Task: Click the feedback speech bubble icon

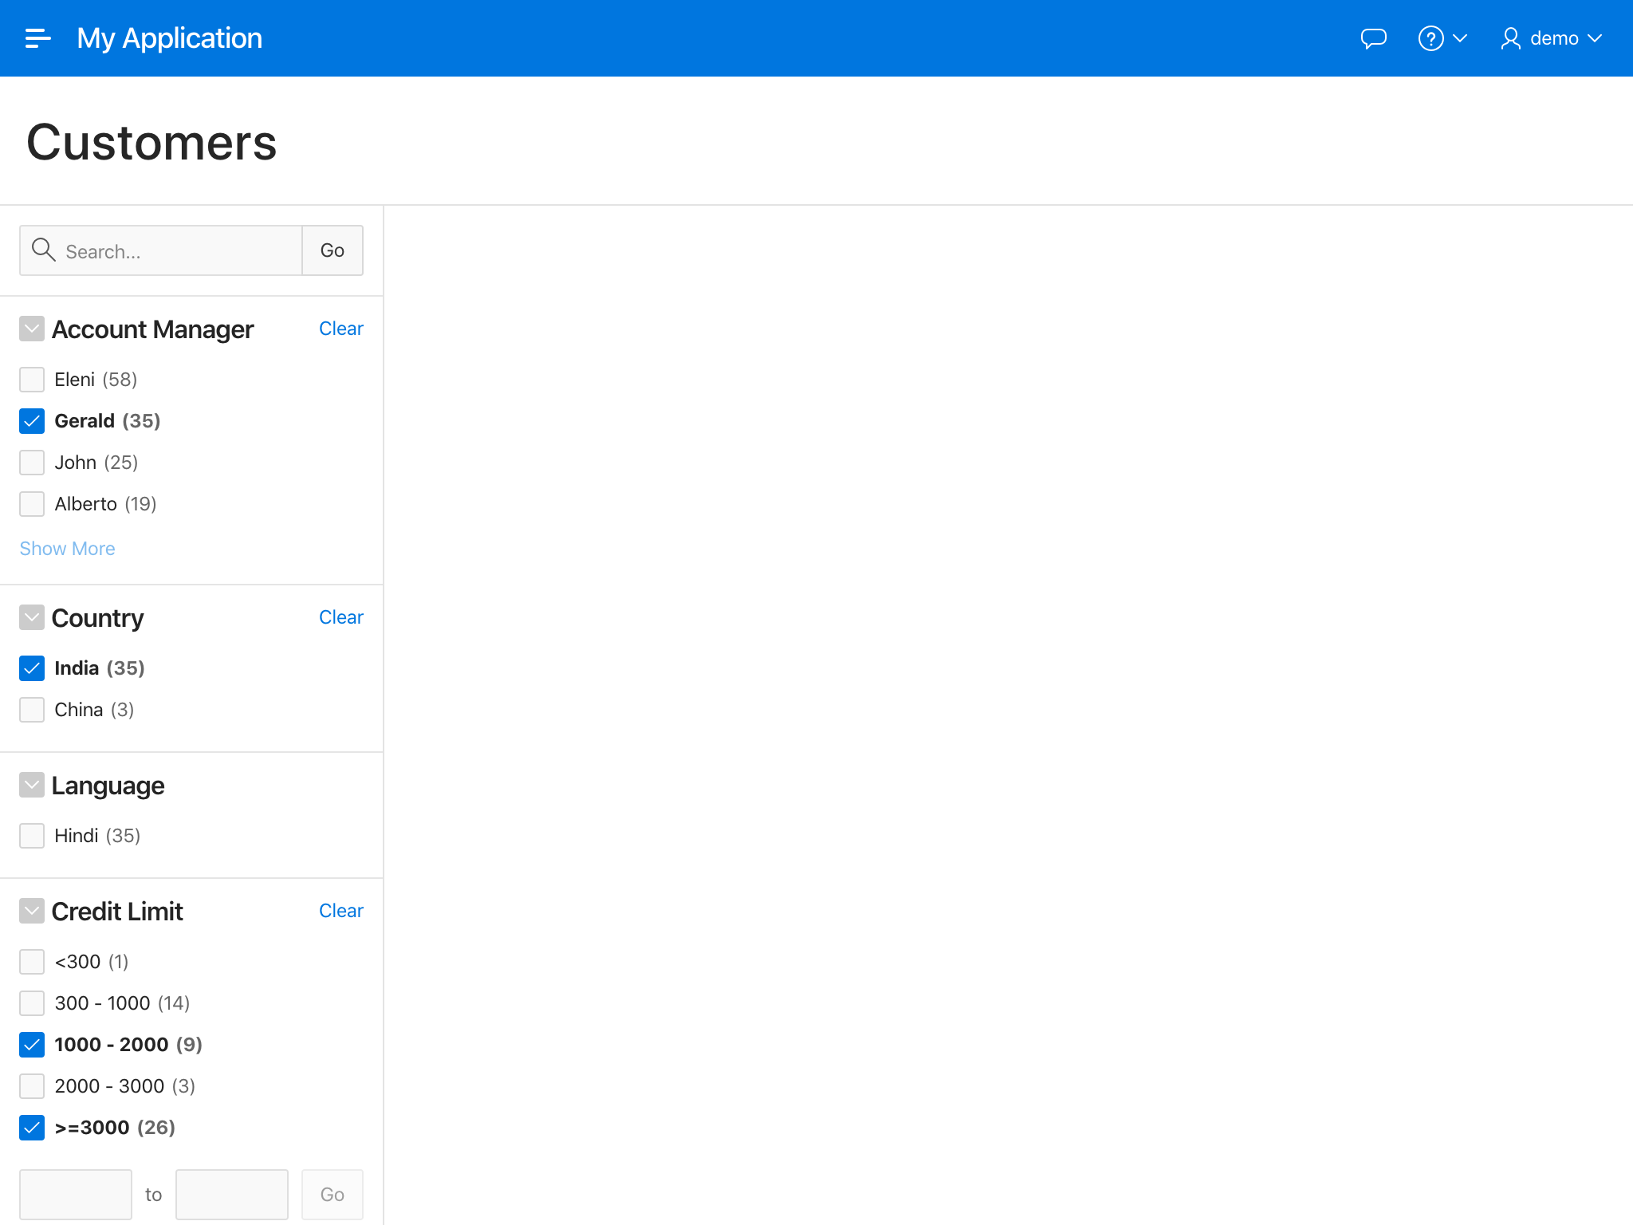Action: [x=1373, y=38]
